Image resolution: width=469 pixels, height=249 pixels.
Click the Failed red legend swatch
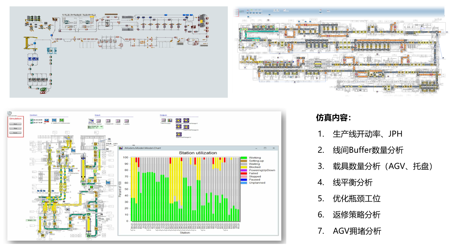tap(244, 173)
